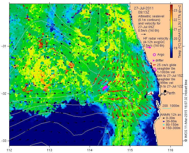This screenshot has height=153, width=189.
Task: Click the '27-Jul 09Z' text
Action: click(x=145, y=27)
